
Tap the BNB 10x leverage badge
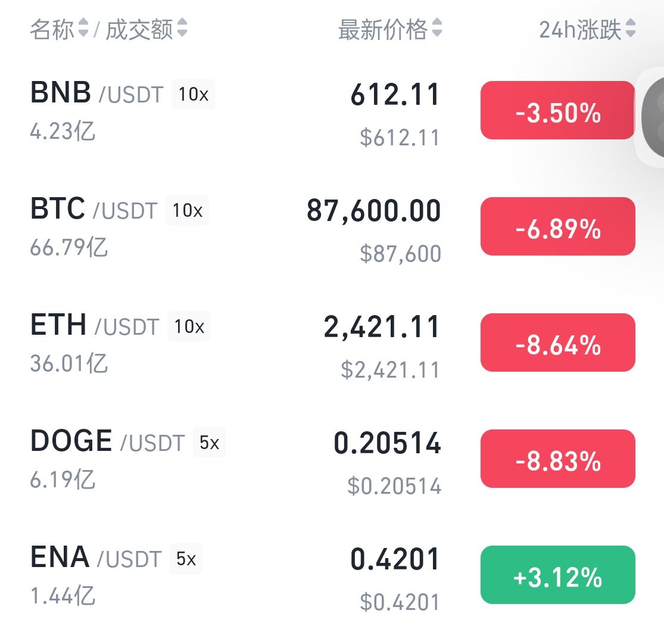[193, 94]
